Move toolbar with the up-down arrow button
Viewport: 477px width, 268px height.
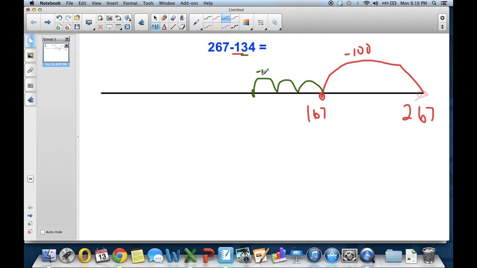[x=442, y=27]
